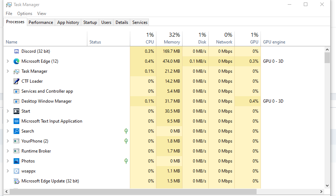Expand the Task Manager process group

[8, 71]
